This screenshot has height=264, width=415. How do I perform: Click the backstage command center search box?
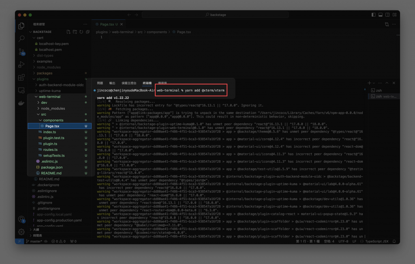[x=215, y=15]
